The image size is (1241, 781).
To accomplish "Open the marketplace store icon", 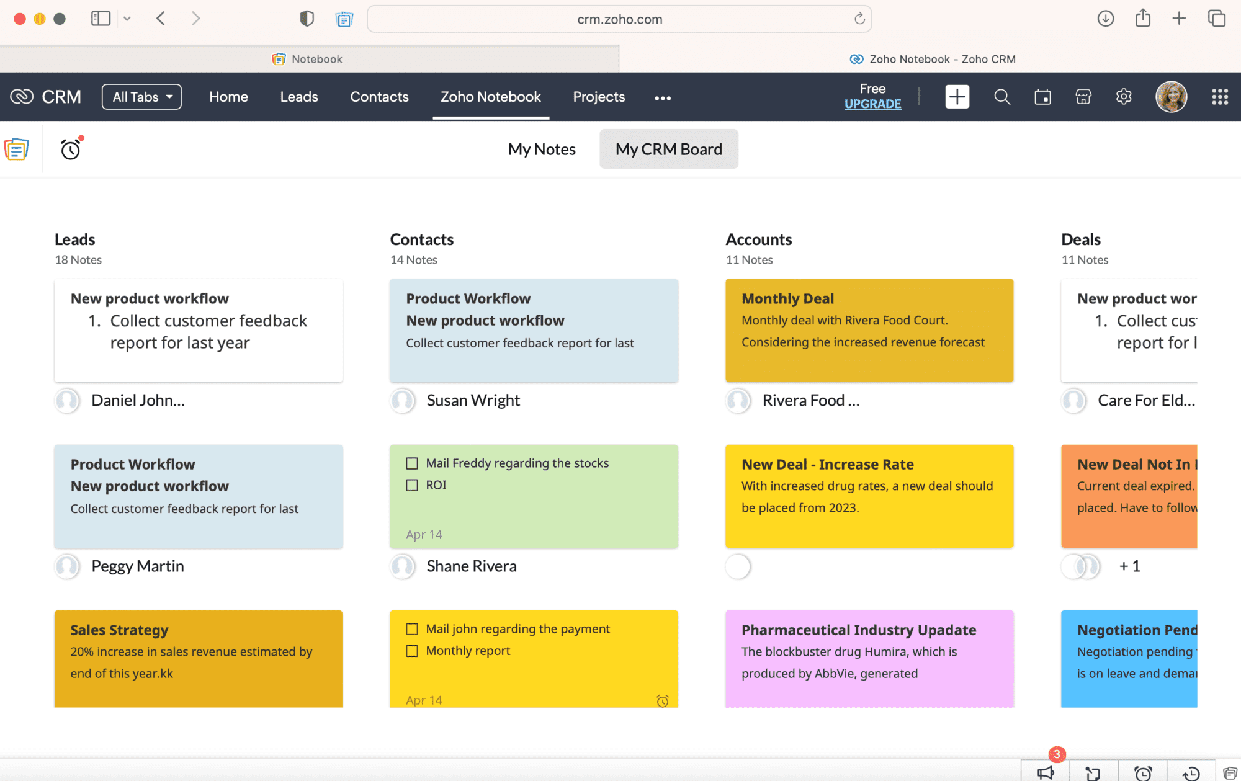I will (x=1083, y=97).
